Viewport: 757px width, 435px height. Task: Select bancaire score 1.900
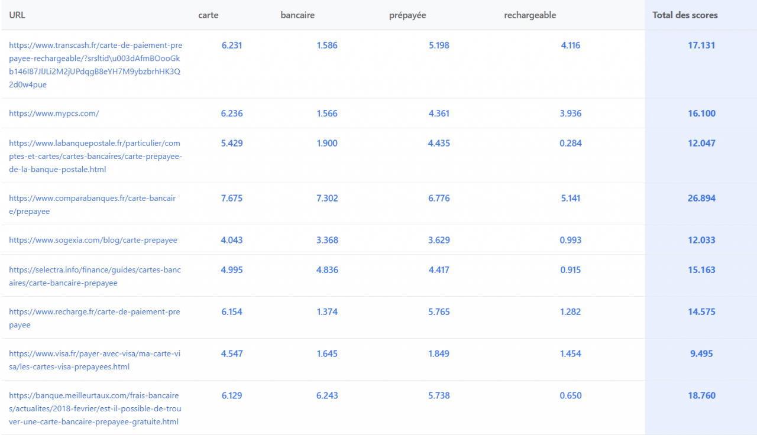click(x=327, y=143)
